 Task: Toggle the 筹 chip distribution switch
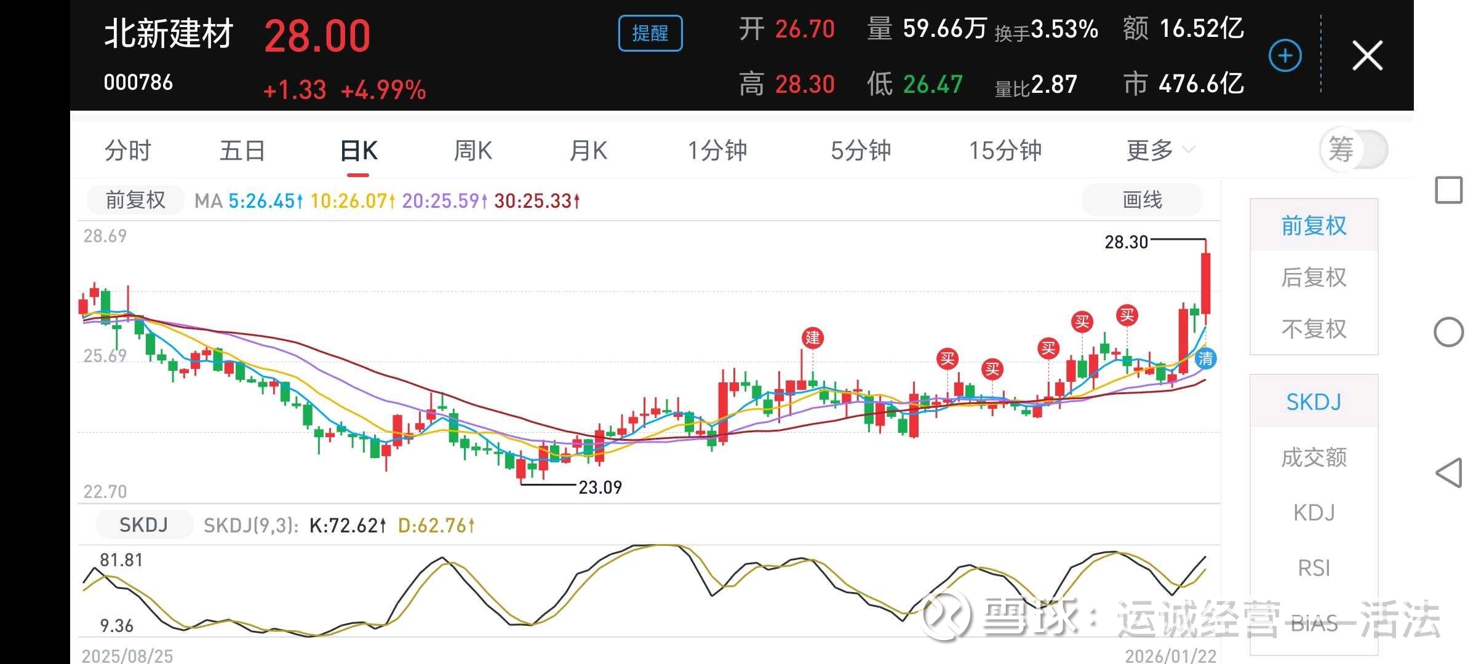coord(1354,149)
